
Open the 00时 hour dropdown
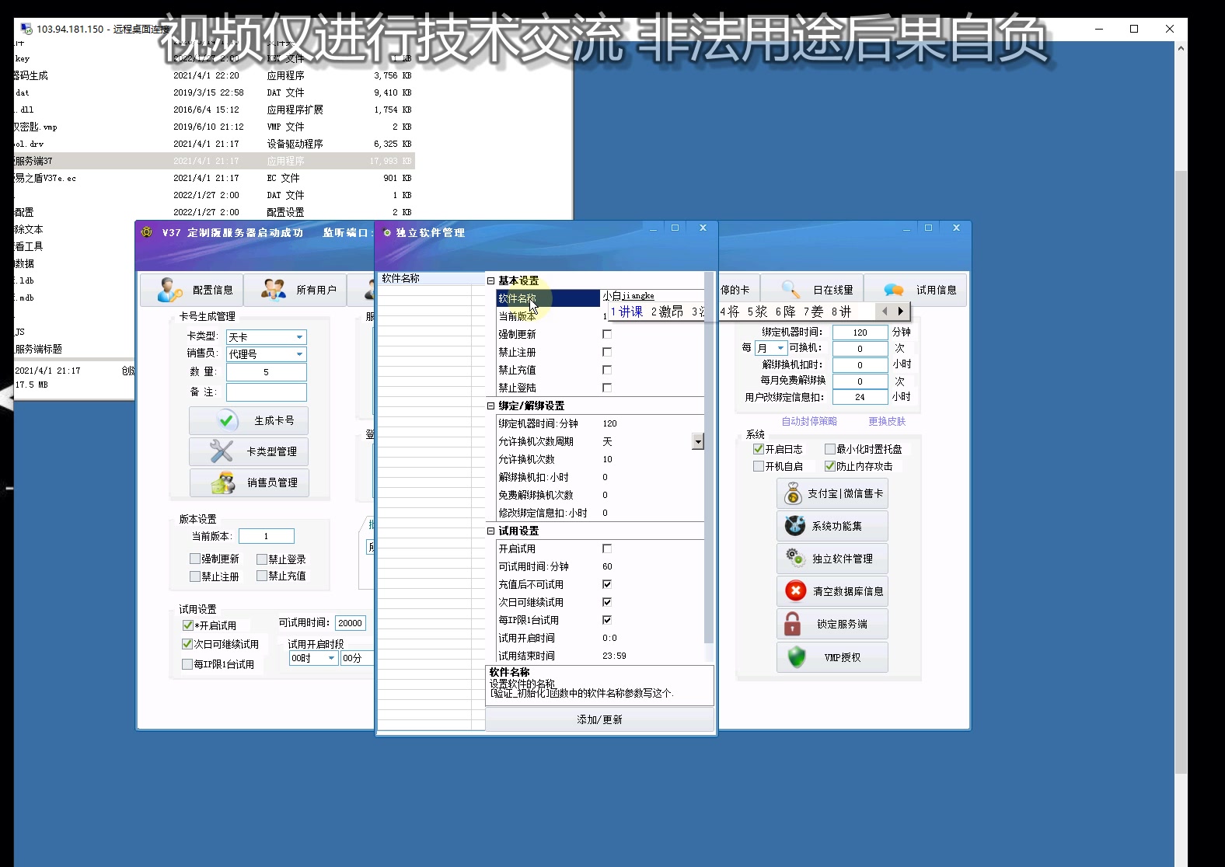pos(331,658)
